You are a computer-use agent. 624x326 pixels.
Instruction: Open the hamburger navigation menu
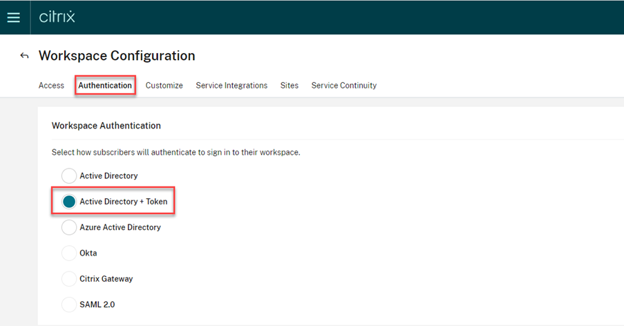[x=14, y=17]
